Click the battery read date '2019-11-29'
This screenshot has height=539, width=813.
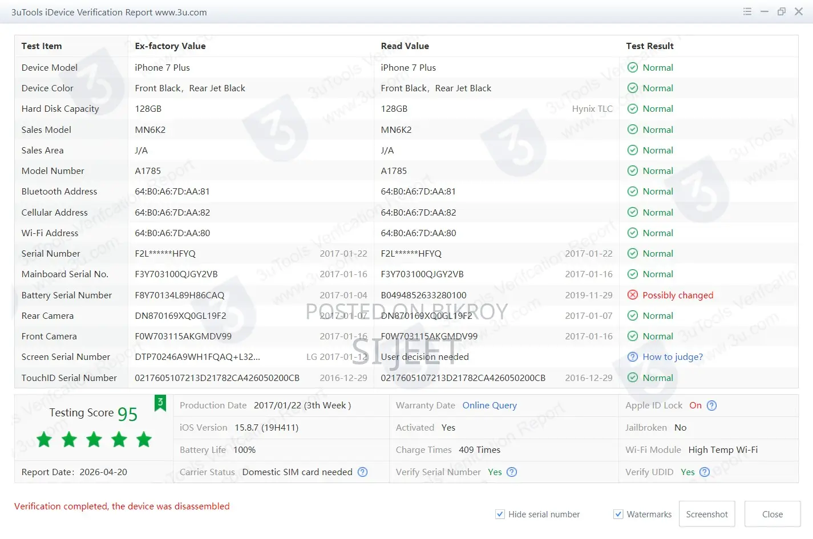click(x=589, y=295)
